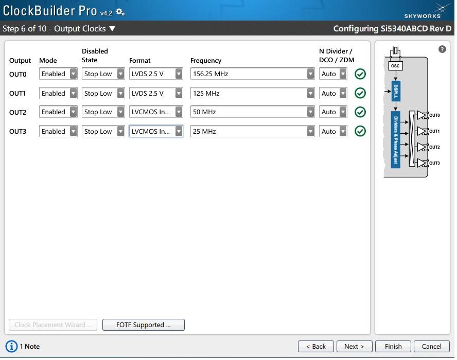Click the OUT2 row label
Viewport: 457px width, 360px height.
click(18, 113)
